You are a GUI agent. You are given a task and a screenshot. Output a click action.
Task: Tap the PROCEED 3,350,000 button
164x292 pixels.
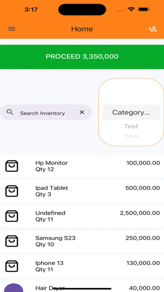tap(82, 57)
